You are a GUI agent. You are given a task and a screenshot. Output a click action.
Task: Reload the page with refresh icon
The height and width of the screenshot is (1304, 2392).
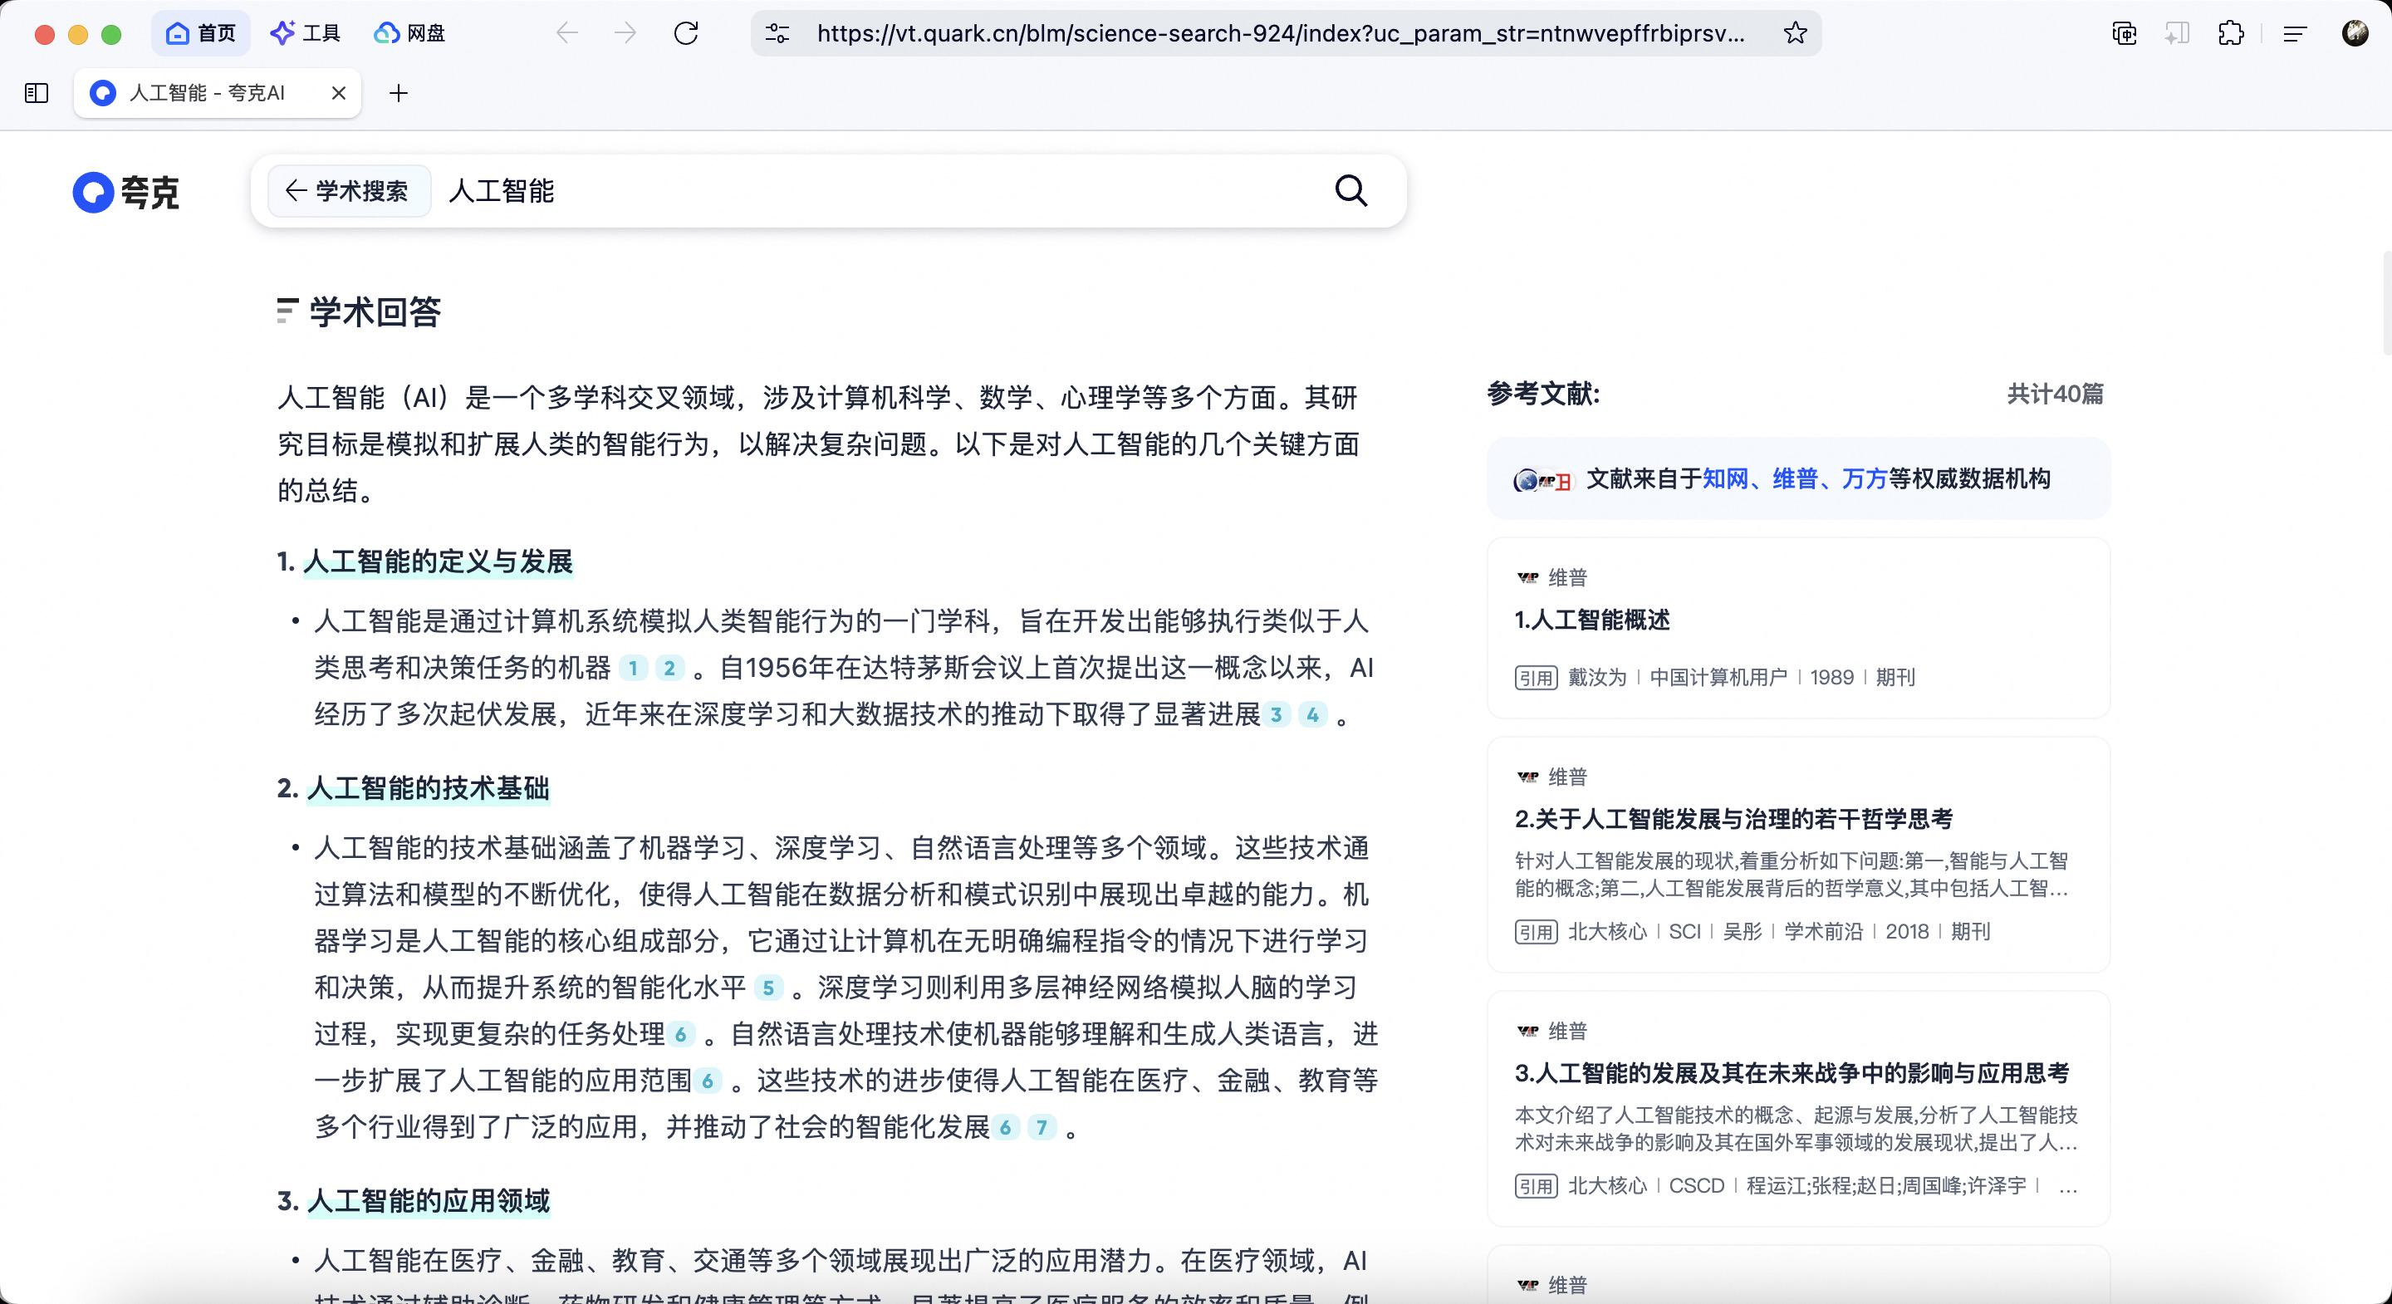click(x=685, y=34)
